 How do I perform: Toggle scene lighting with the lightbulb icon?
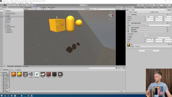39,9
